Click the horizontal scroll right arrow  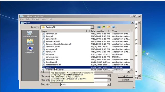click(128, 72)
